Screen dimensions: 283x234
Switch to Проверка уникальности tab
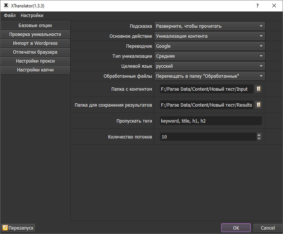tap(35, 34)
